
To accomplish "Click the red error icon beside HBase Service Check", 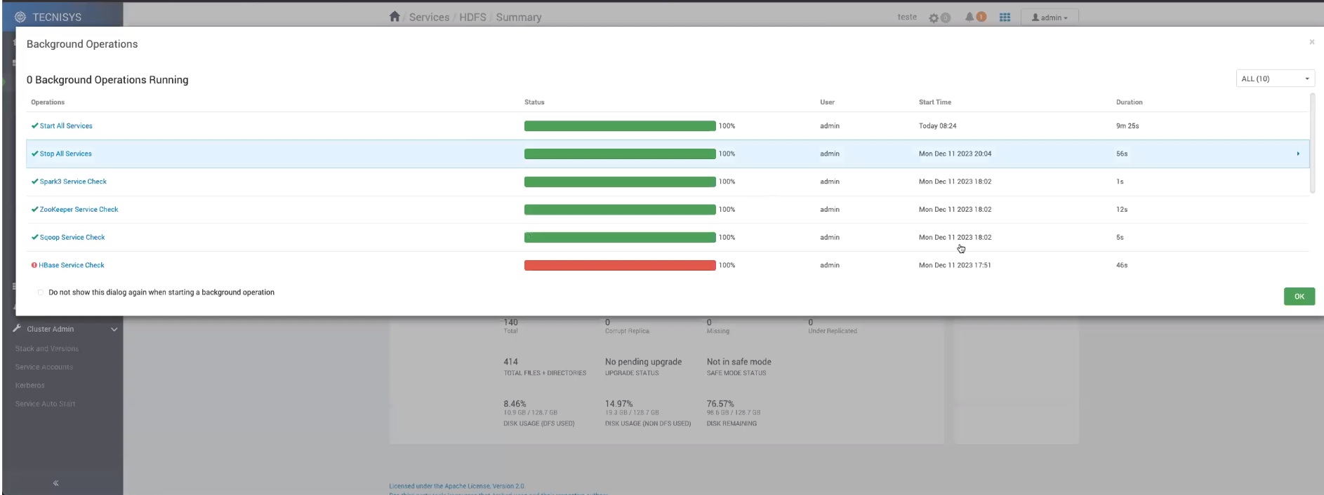I will 34,266.
